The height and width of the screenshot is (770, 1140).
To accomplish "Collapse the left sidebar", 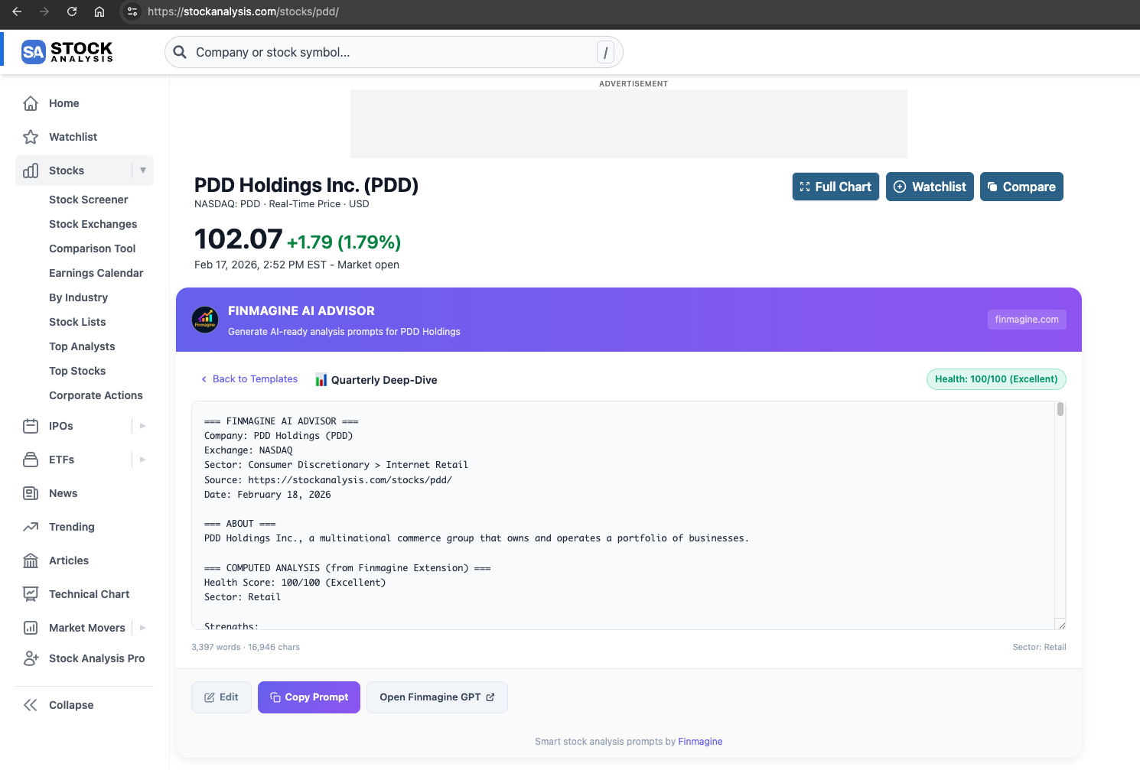I will pos(58,705).
